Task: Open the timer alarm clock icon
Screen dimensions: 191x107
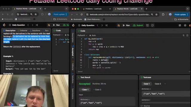Action: coord(147,25)
